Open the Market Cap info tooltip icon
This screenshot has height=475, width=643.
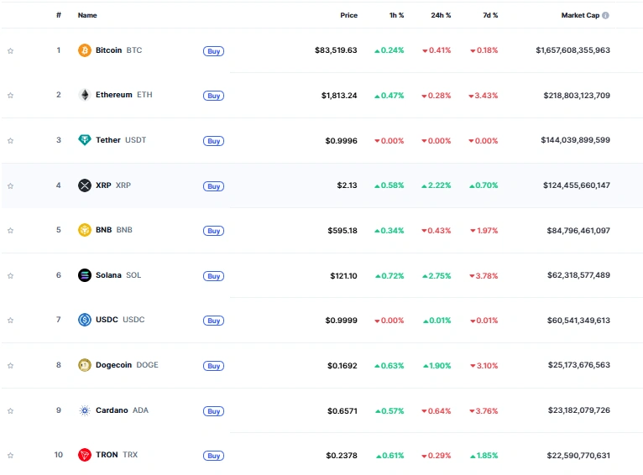[x=606, y=15]
